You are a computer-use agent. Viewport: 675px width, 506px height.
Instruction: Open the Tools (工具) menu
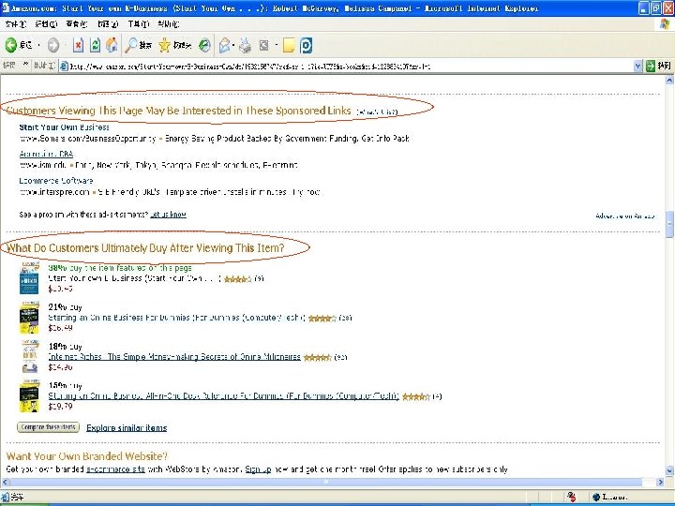138,24
